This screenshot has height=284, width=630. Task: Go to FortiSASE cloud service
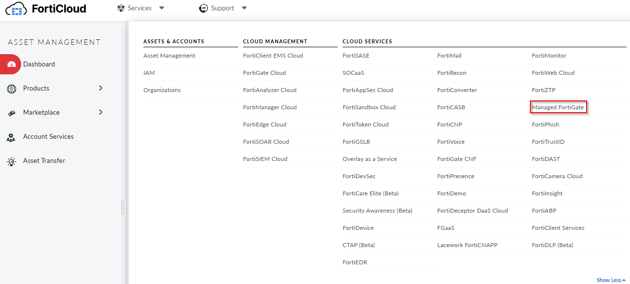click(356, 56)
